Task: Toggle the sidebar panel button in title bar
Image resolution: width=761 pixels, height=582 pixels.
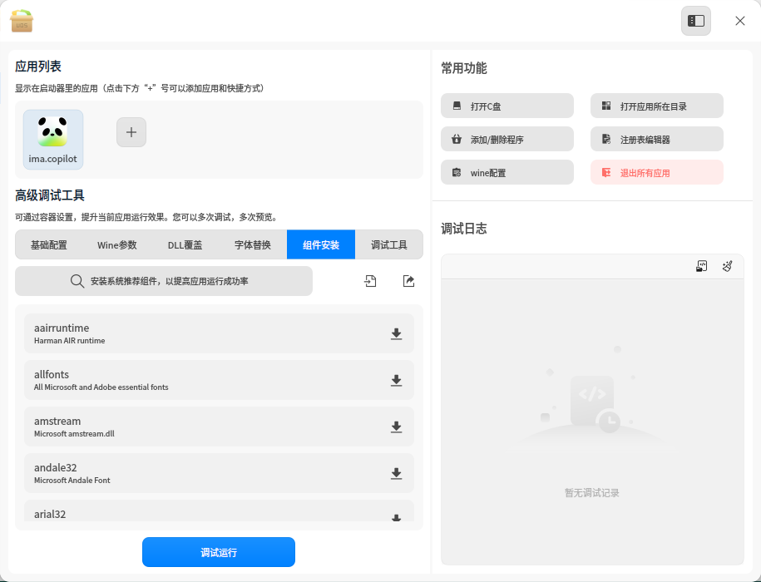Action: 695,21
